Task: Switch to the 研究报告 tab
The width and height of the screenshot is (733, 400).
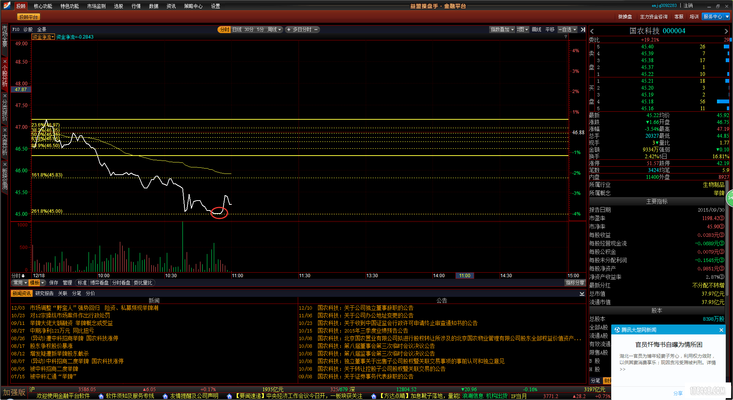Action: click(44, 293)
